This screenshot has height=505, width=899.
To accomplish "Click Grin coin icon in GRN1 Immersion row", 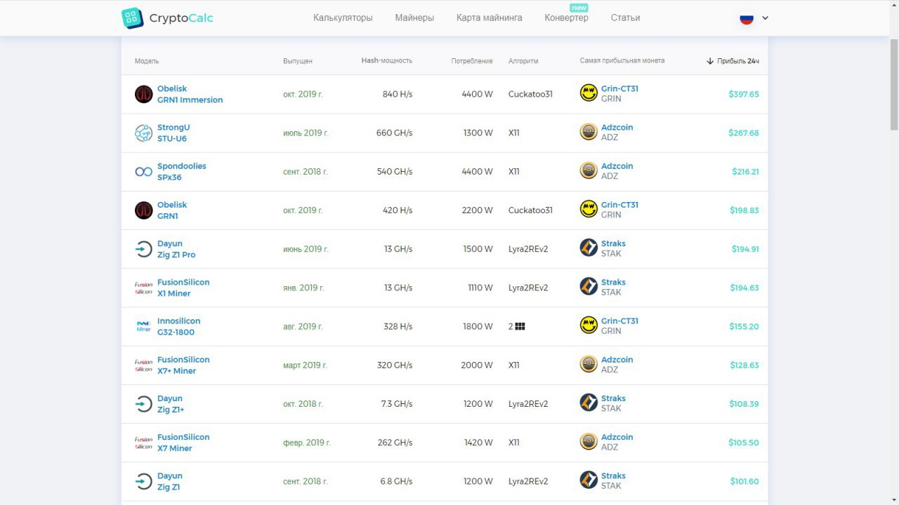I will coord(589,93).
